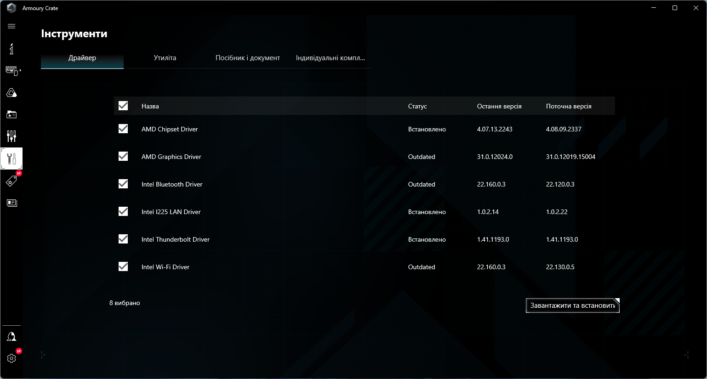Click Outdated status of AMD Graphics Driver

[422, 157]
